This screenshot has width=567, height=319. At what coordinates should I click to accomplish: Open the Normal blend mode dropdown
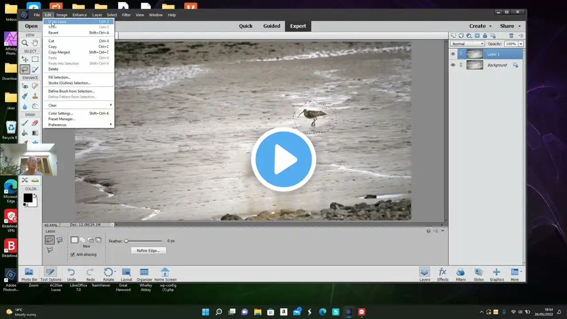pyautogui.click(x=467, y=44)
